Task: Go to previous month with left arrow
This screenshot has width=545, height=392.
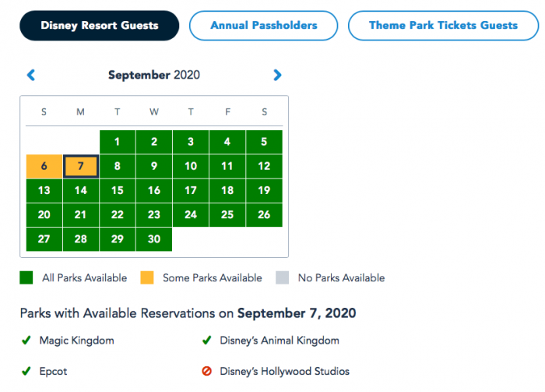Action: pos(31,76)
